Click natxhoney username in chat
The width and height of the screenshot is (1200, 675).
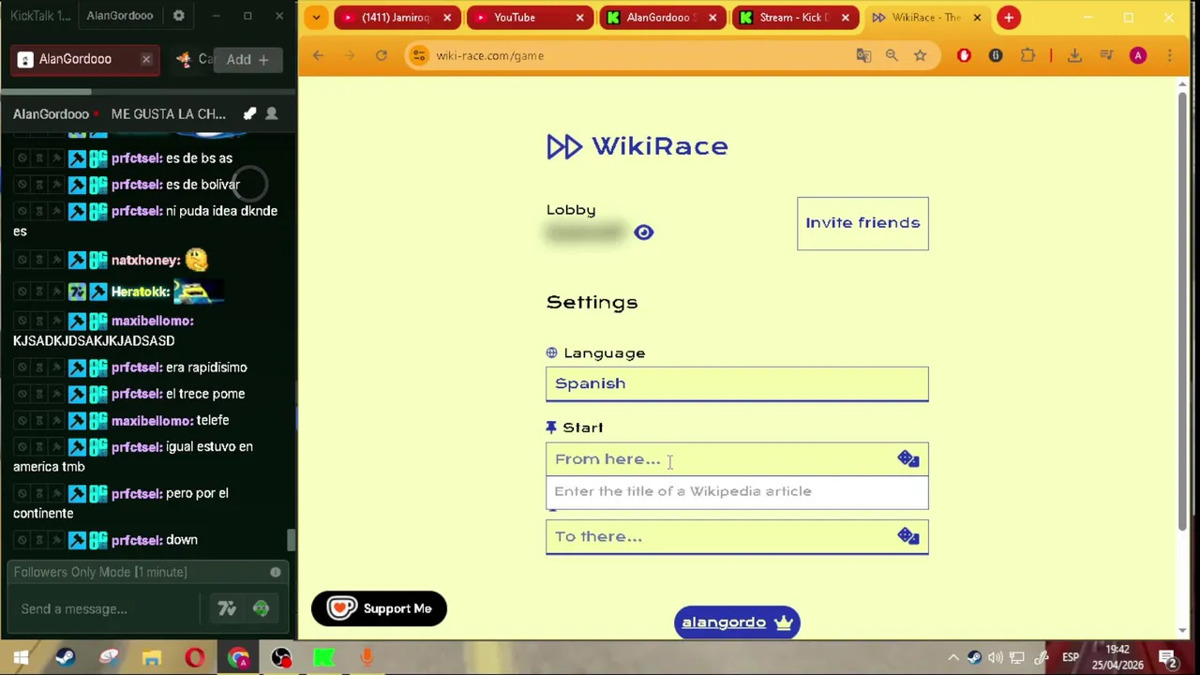click(144, 261)
